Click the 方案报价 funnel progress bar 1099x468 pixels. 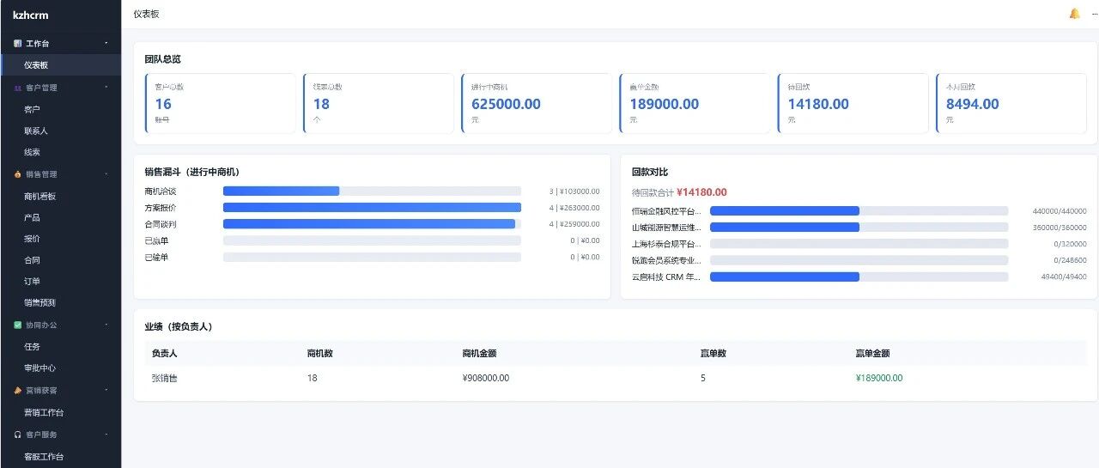point(372,208)
